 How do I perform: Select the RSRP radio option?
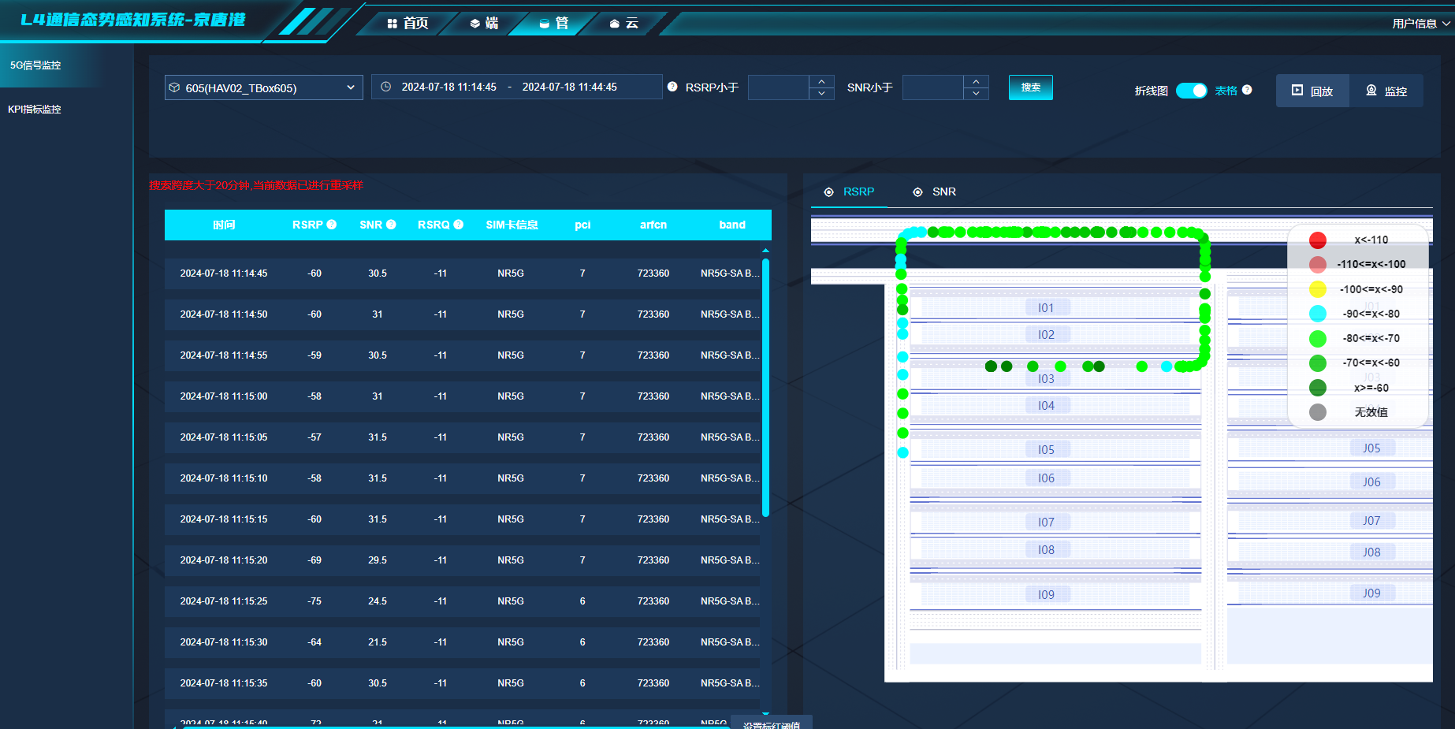tap(850, 192)
